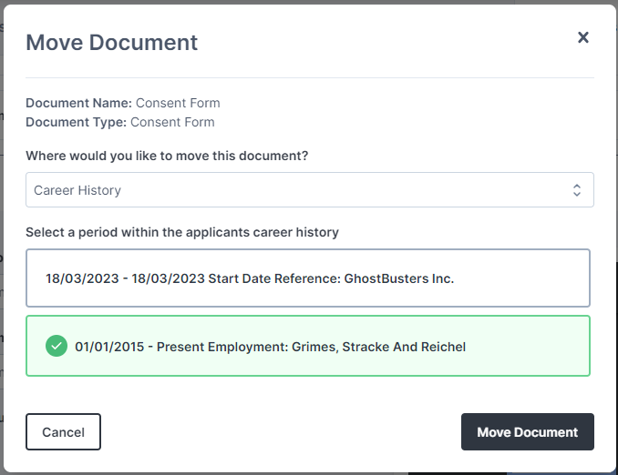This screenshot has width=618, height=475.
Task: Click the "Where would you like to move" prompt
Action: point(167,156)
